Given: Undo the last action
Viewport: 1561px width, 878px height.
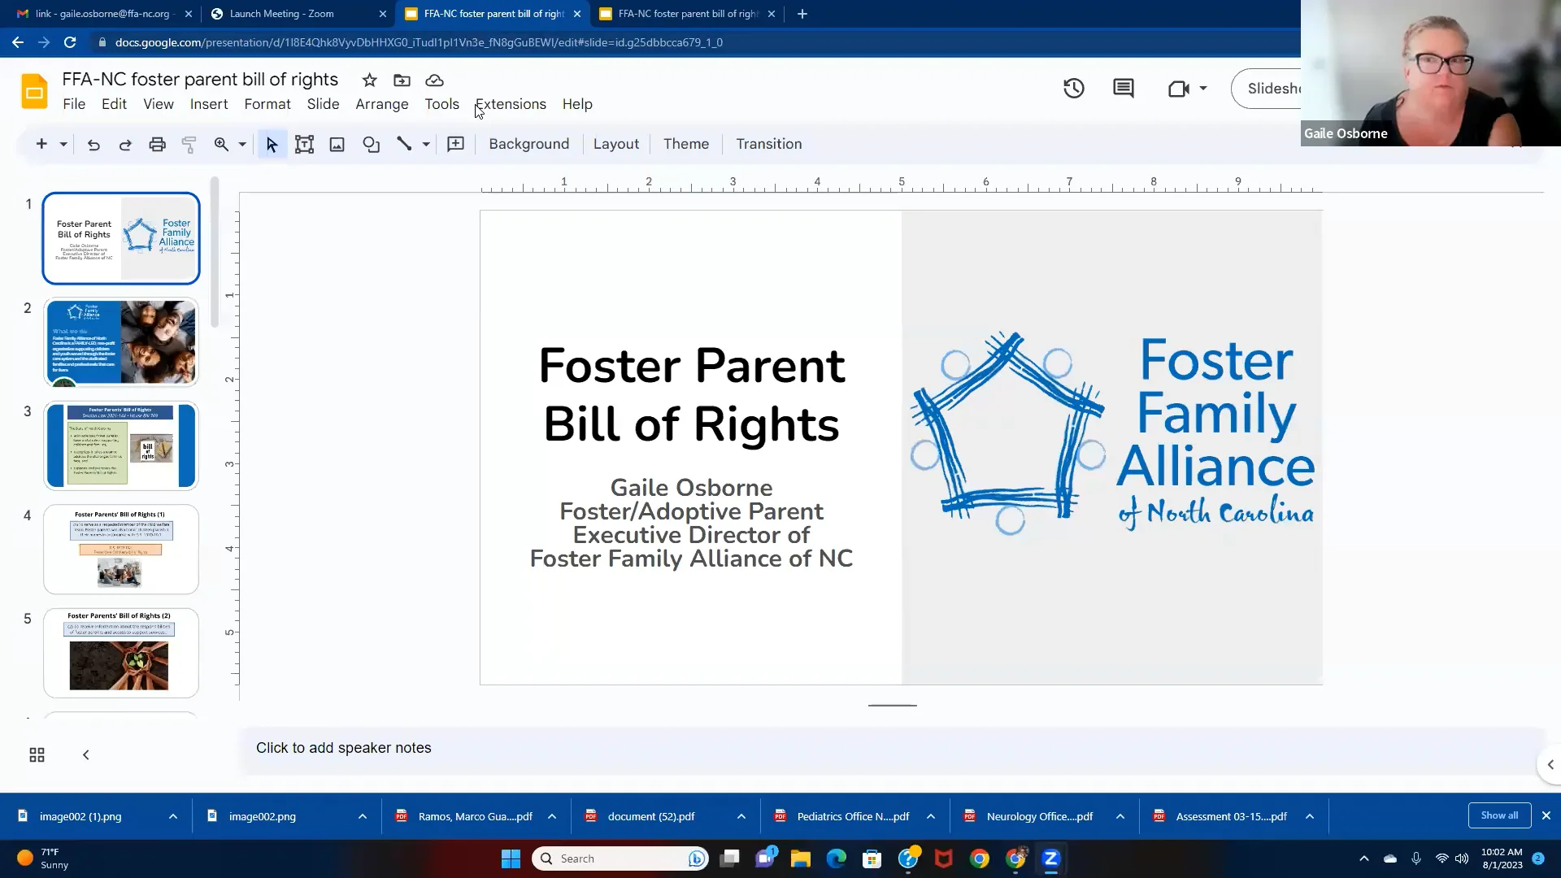Looking at the screenshot, I should tap(93, 144).
